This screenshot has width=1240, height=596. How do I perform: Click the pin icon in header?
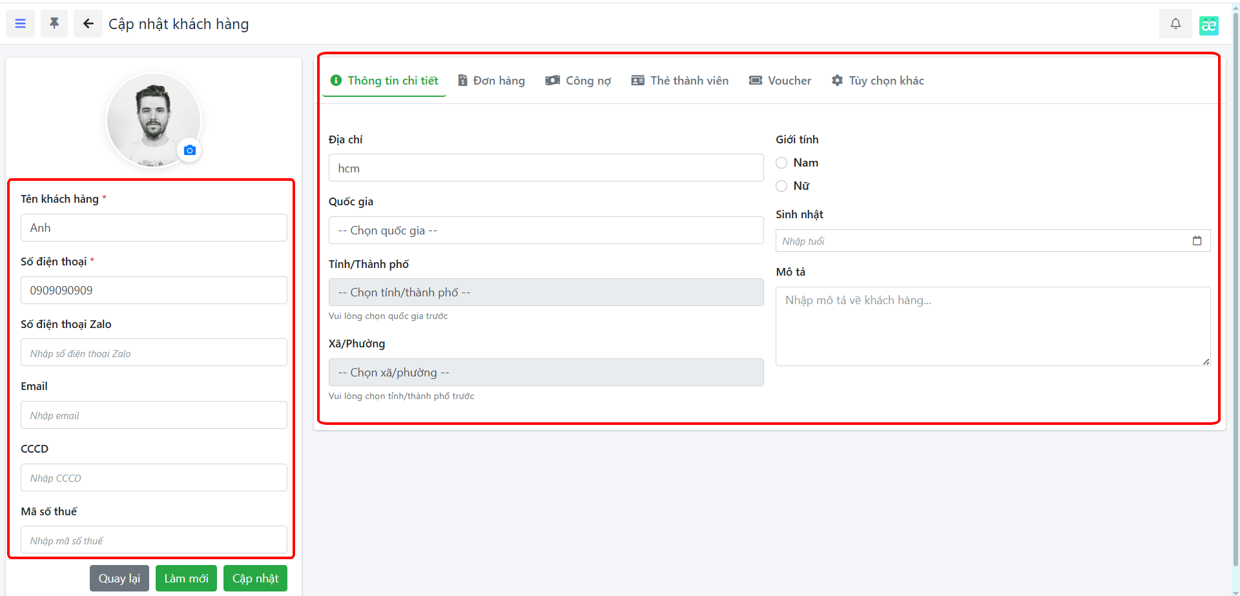click(54, 24)
